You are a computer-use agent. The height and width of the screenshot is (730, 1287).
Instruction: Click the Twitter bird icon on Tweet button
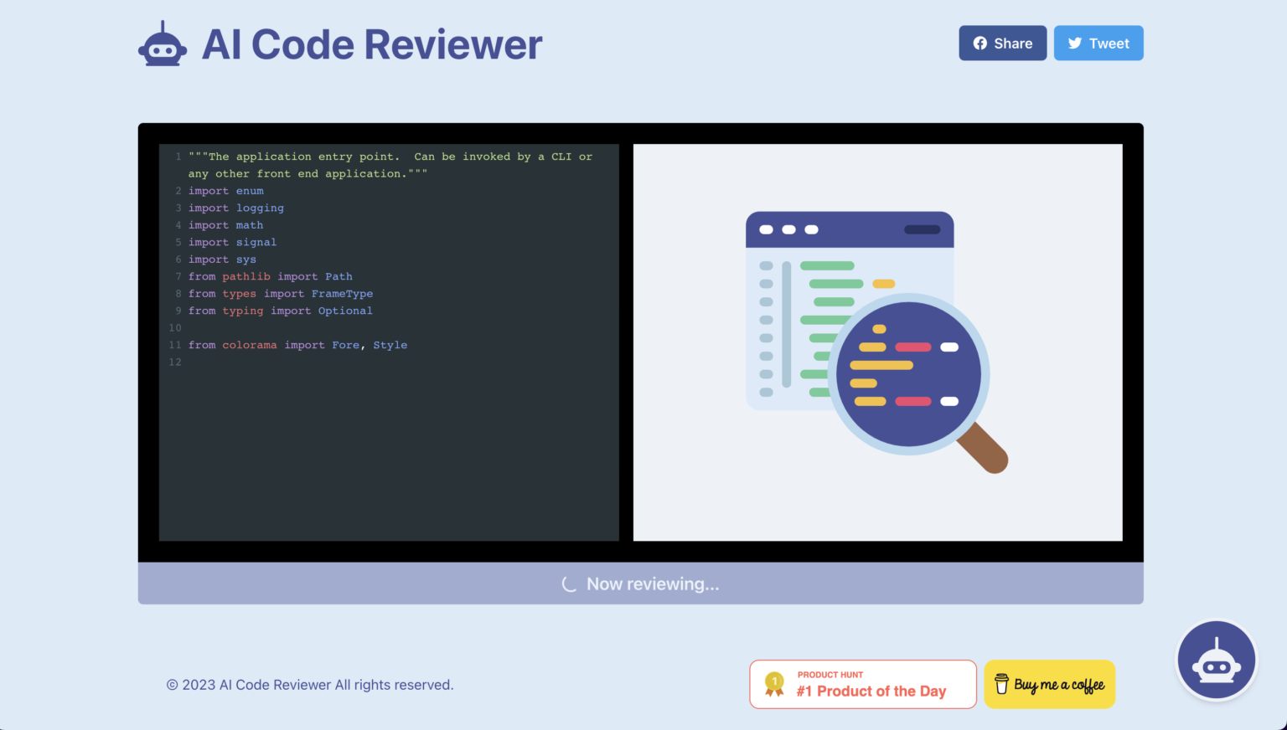[1075, 43]
